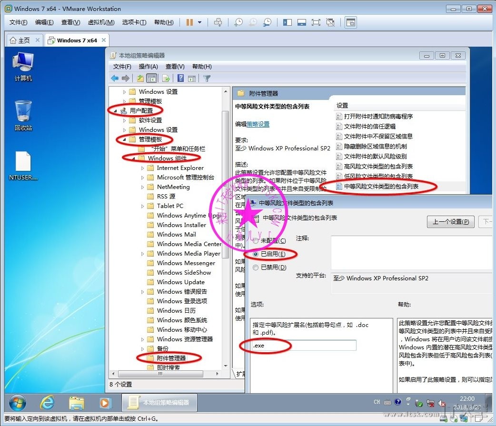Click the back arrow in policy editor toolbar
The image size is (496, 426).
click(x=115, y=79)
